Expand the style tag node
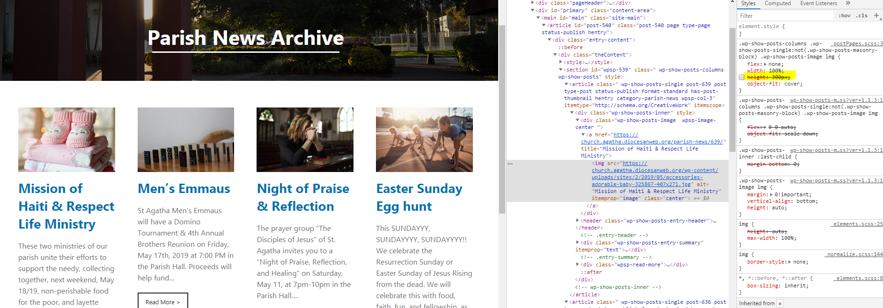This screenshot has width=883, height=308. coord(561,62)
